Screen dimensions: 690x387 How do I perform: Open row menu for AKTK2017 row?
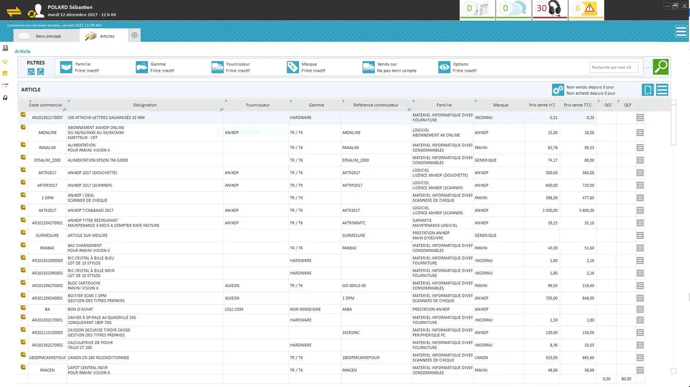click(x=640, y=210)
